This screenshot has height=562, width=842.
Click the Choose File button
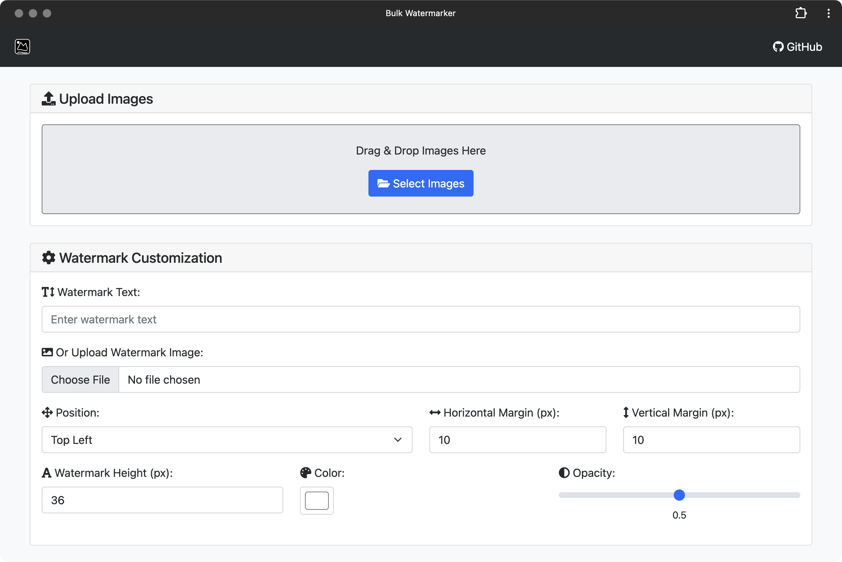(80, 379)
